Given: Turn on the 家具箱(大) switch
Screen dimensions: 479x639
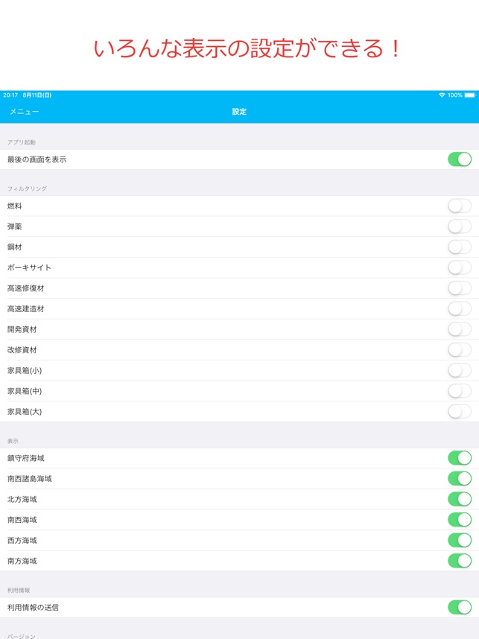Looking at the screenshot, I should click(460, 412).
